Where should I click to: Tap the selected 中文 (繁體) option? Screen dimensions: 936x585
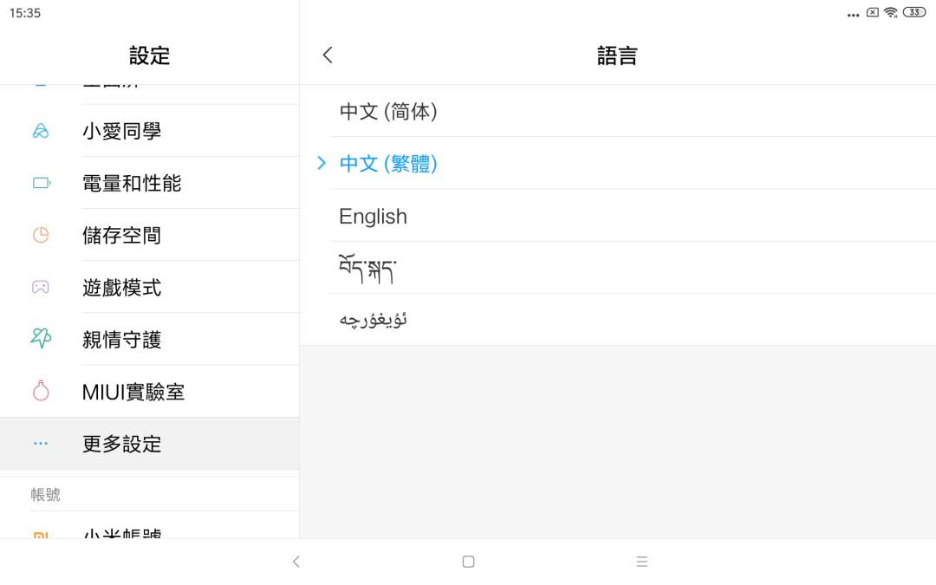[x=388, y=163]
